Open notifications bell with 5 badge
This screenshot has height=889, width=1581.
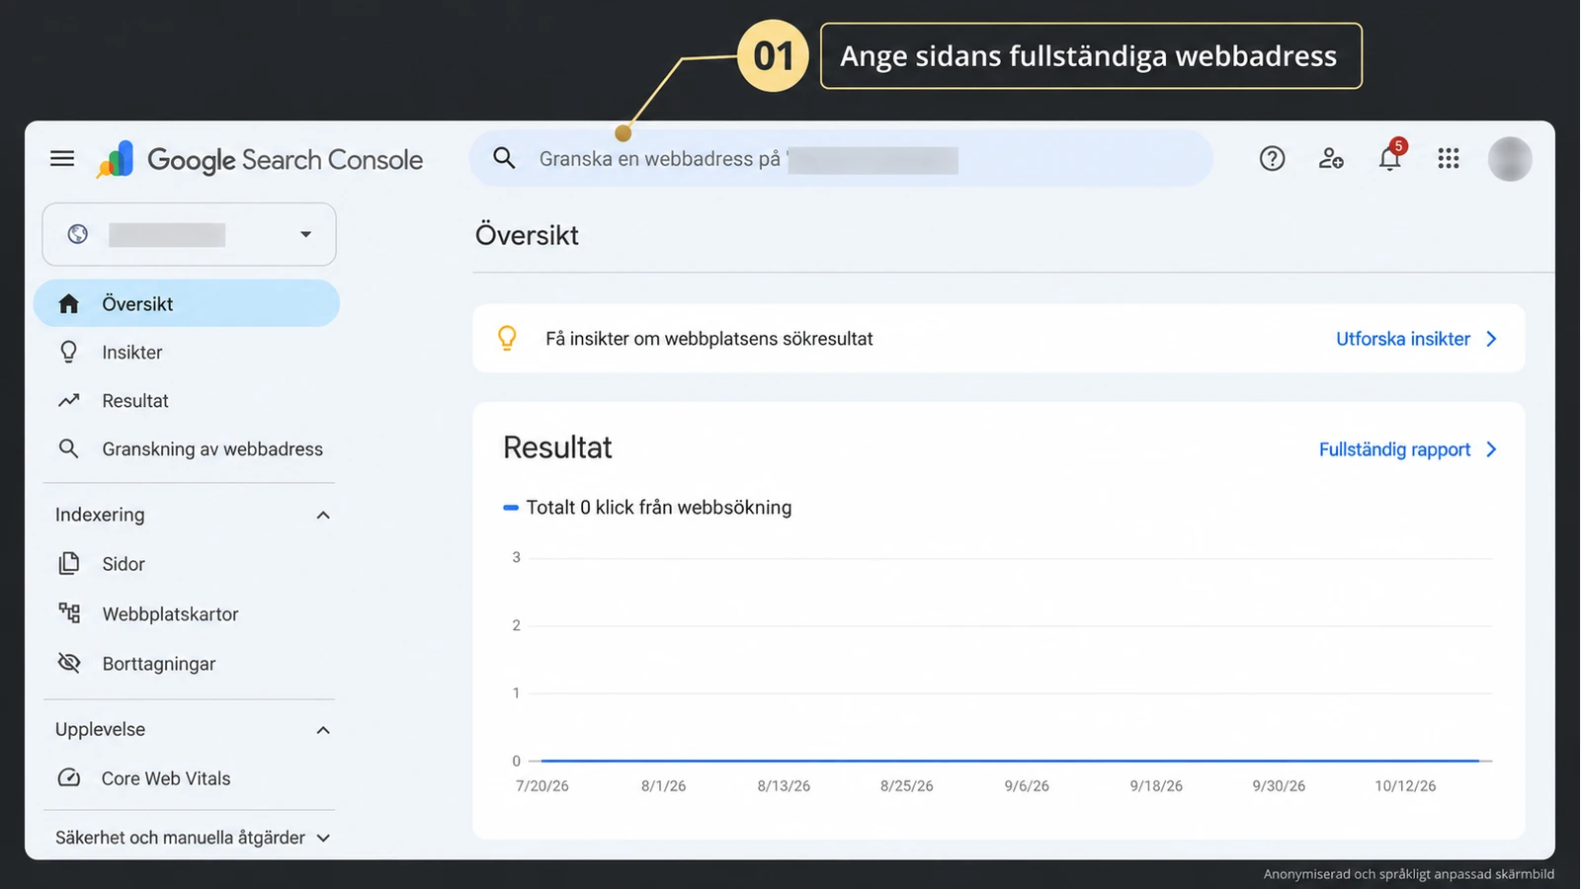1390,156
